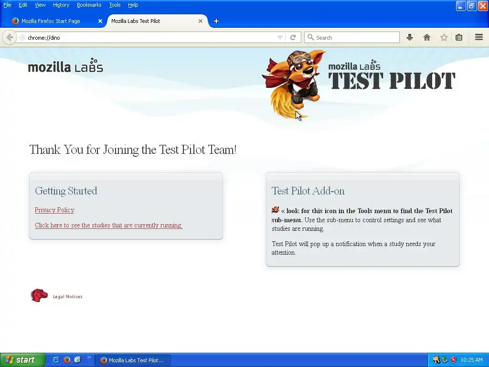
Task: Click the Windows Start button
Action: (22, 360)
